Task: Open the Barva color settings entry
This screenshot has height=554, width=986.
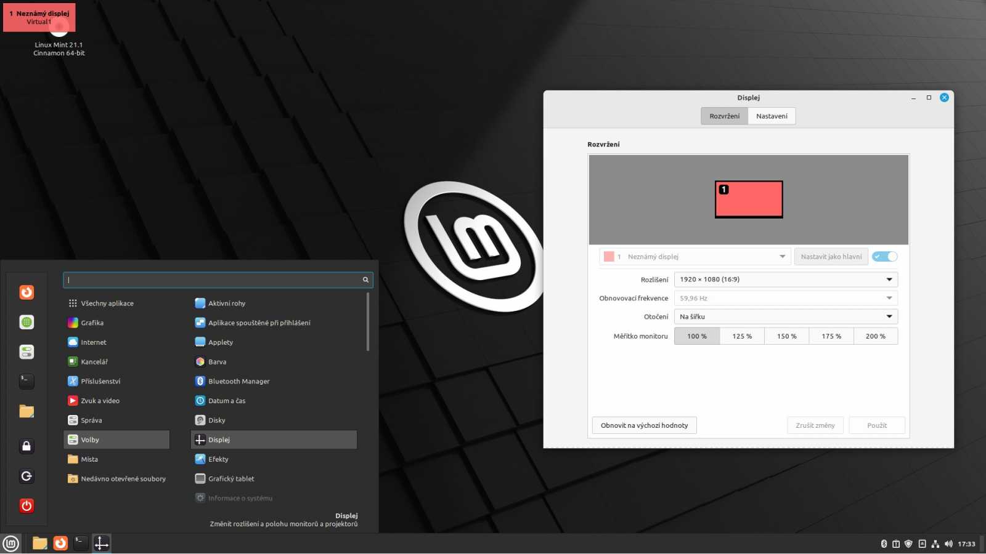Action: tap(274, 362)
